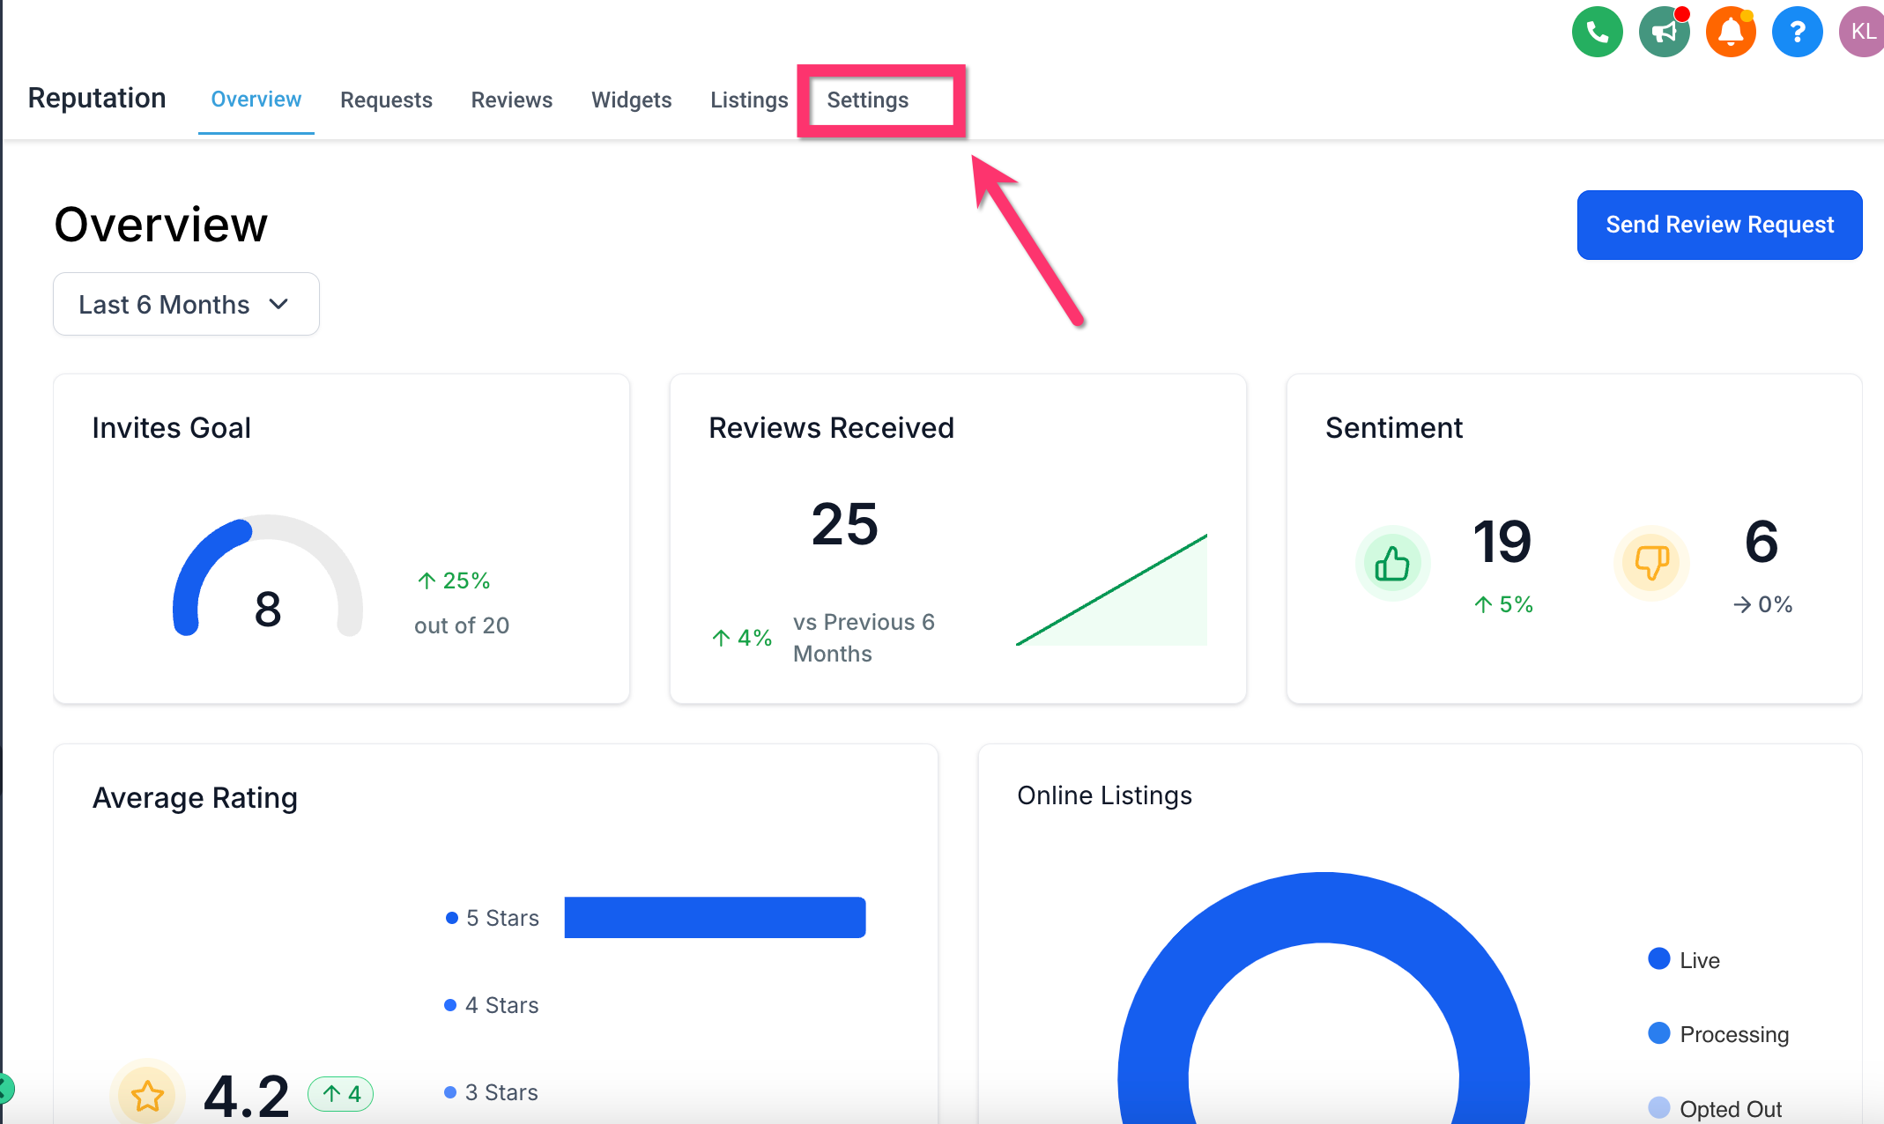Viewport: 1884px width, 1124px height.
Task: Click the green phone call icon
Action: (1597, 33)
